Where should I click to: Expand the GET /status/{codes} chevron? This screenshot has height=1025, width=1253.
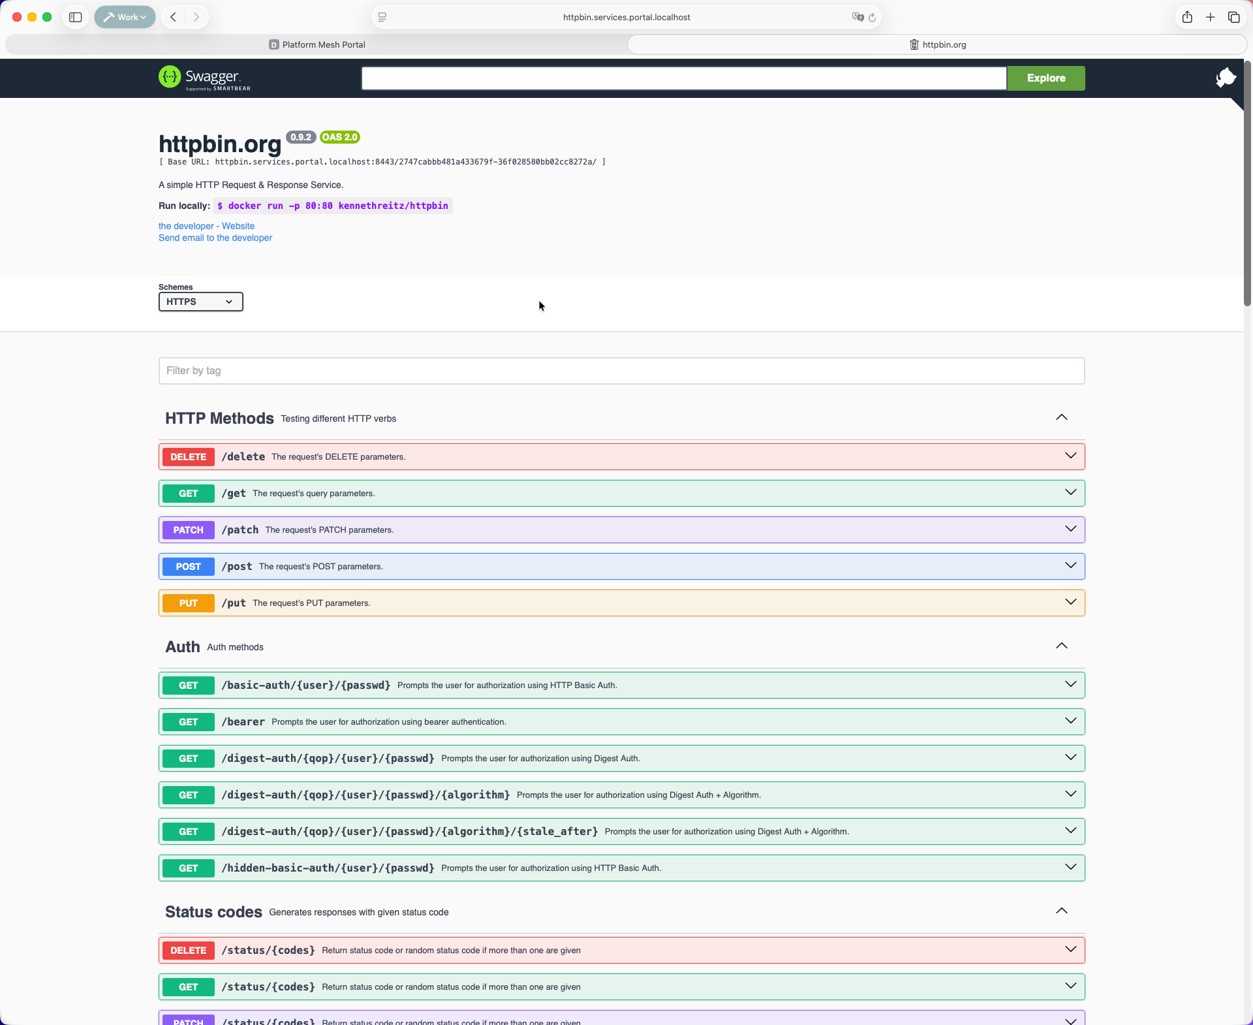pos(1071,986)
